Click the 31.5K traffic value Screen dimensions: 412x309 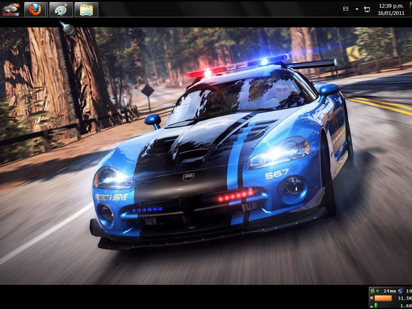(x=405, y=298)
